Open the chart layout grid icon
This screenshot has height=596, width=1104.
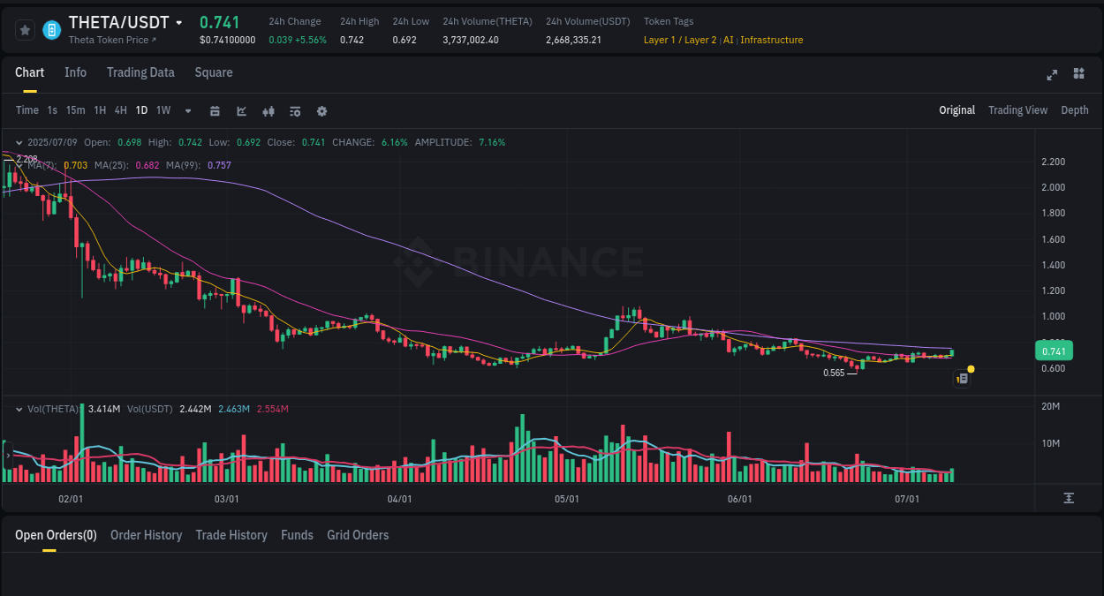(1078, 75)
